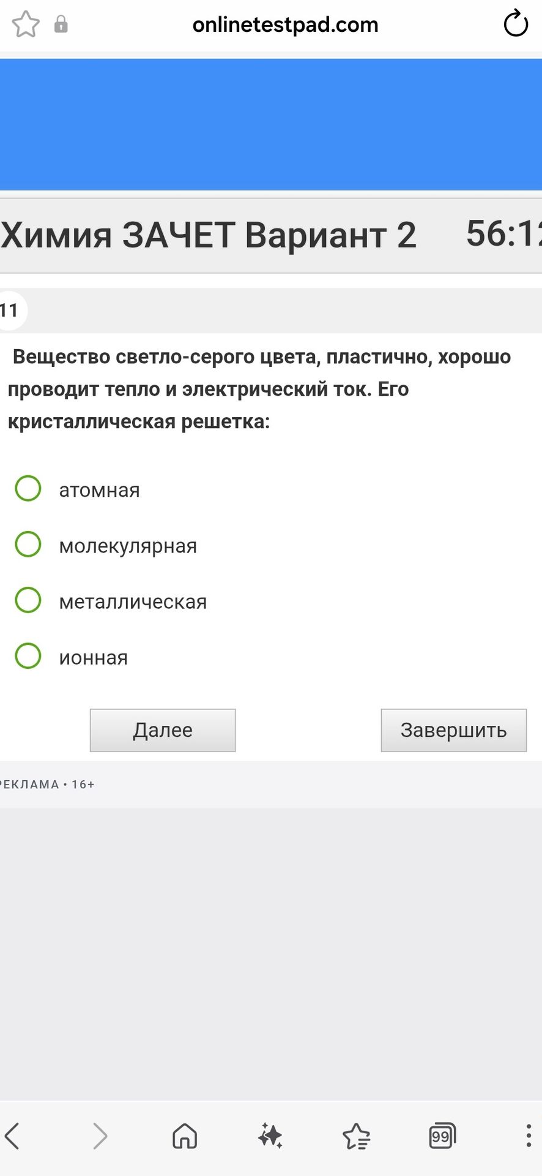Screen dimensions: 542x1176
Task: Open the AI sparkle assistant icon
Action: (270, 1136)
